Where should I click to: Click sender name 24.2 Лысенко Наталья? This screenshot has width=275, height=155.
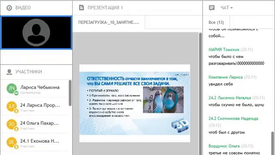[230, 98]
